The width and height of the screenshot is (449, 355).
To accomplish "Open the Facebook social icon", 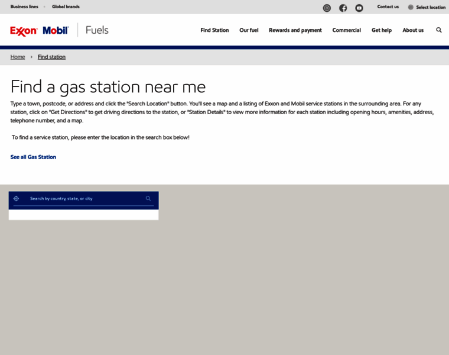I will [x=343, y=8].
